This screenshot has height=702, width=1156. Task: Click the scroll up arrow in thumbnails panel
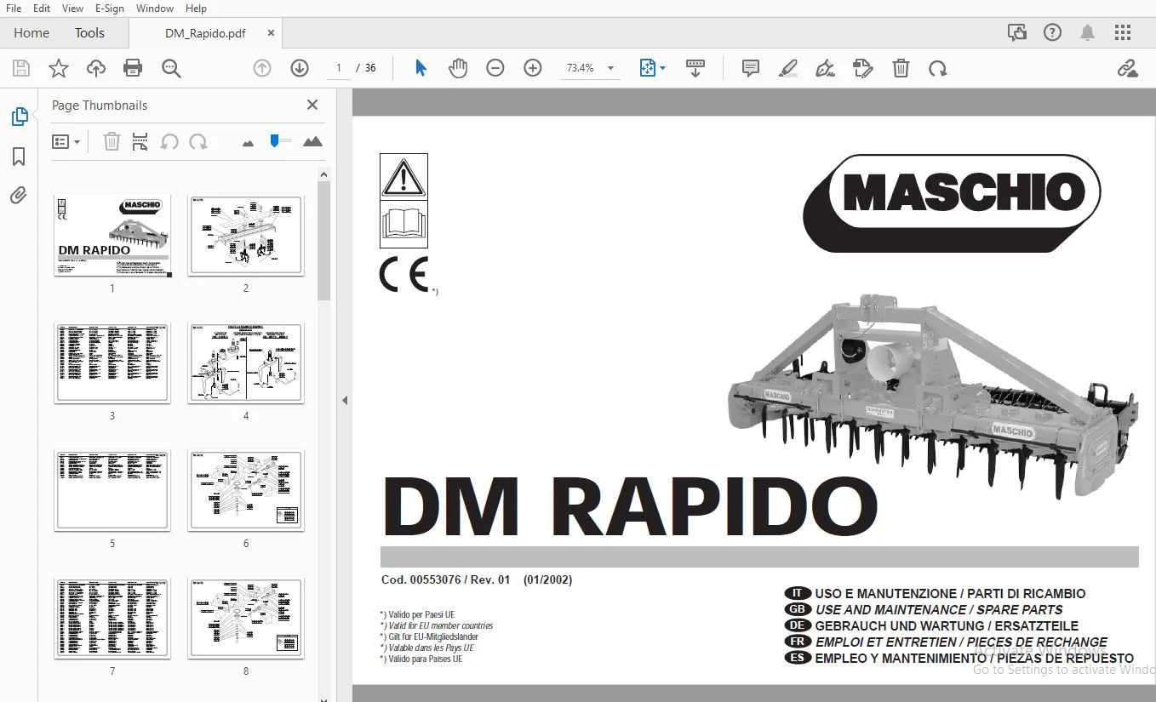323,174
